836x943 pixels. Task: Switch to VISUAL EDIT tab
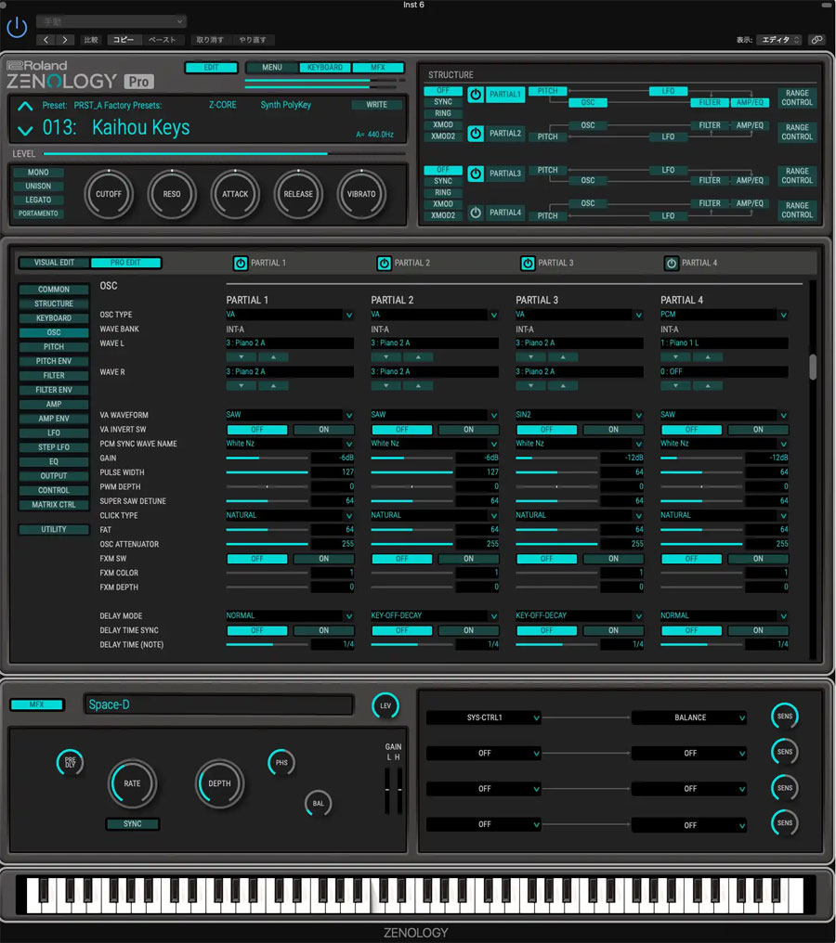click(54, 263)
